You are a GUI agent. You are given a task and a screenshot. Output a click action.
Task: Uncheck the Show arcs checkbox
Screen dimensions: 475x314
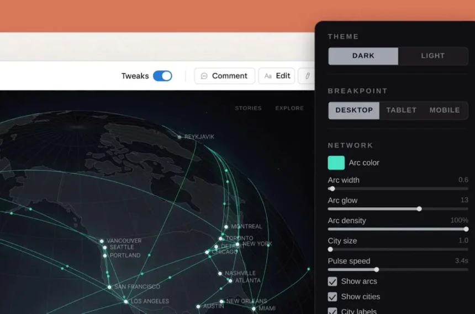332,281
